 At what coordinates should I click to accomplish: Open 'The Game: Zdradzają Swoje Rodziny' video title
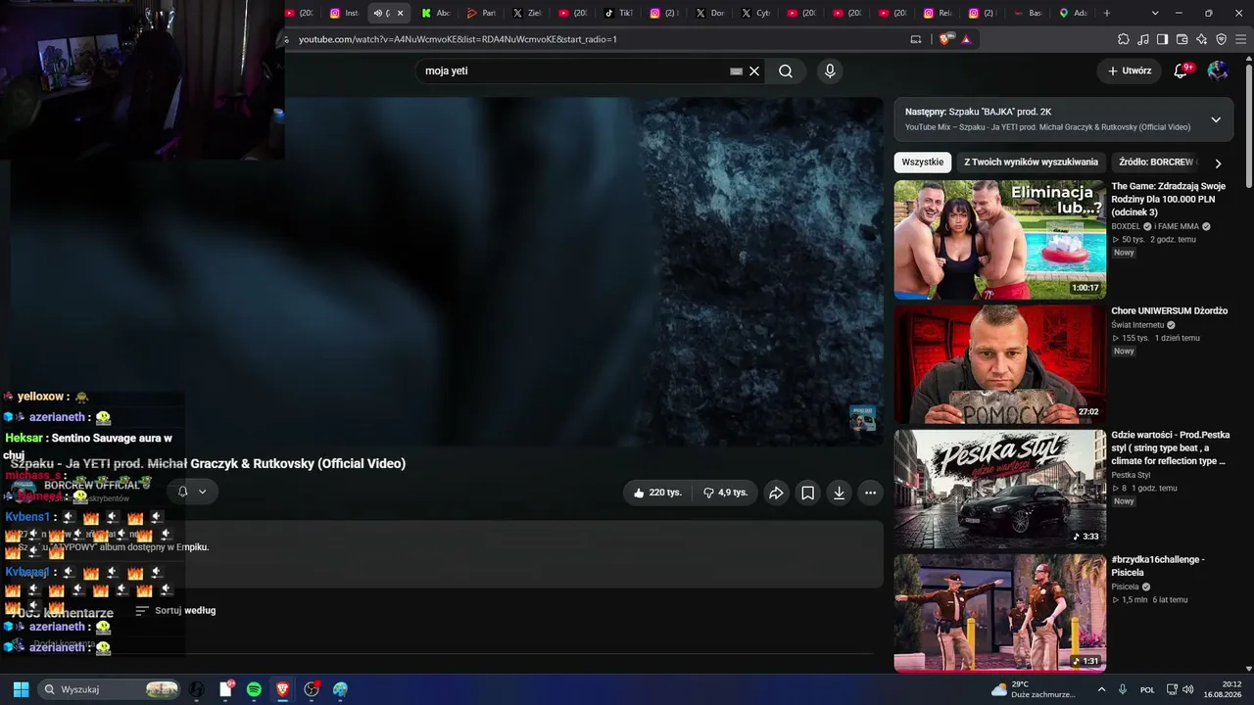coord(1168,199)
